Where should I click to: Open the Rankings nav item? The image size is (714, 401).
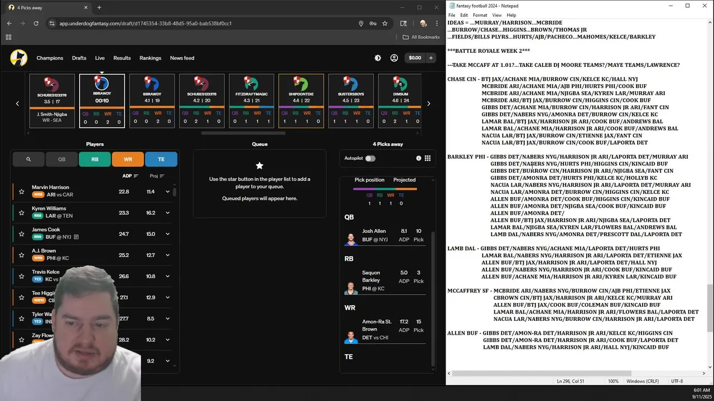[x=150, y=58]
